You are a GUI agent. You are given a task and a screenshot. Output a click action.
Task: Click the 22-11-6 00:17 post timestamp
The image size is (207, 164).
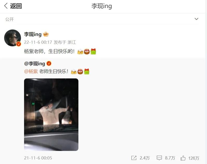tap(38, 42)
